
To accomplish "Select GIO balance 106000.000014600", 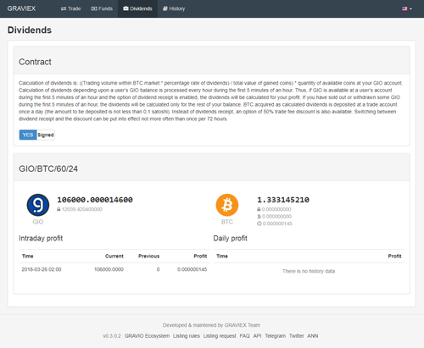I will point(95,200).
